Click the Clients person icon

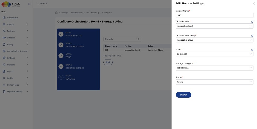4,24
